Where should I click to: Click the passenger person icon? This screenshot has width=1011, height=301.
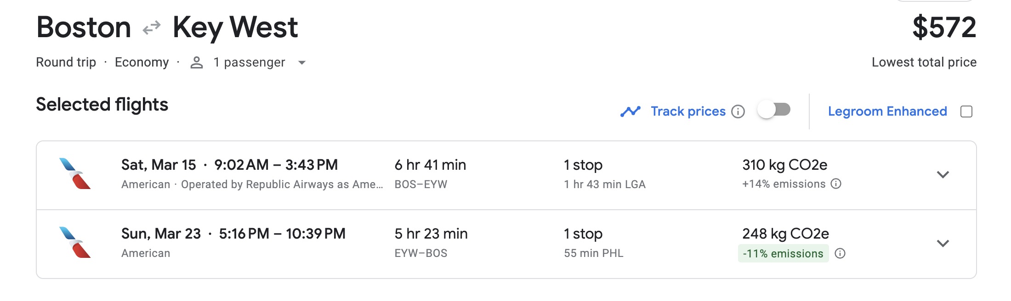[x=197, y=62]
